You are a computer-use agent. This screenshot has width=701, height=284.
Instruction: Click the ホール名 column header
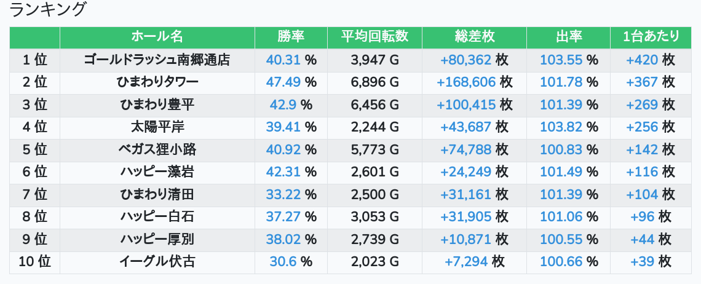157,37
